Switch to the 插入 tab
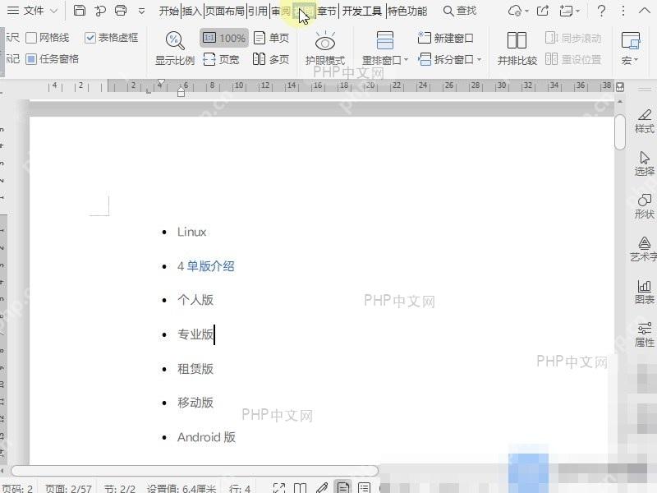This screenshot has height=493, width=657. pos(192,12)
